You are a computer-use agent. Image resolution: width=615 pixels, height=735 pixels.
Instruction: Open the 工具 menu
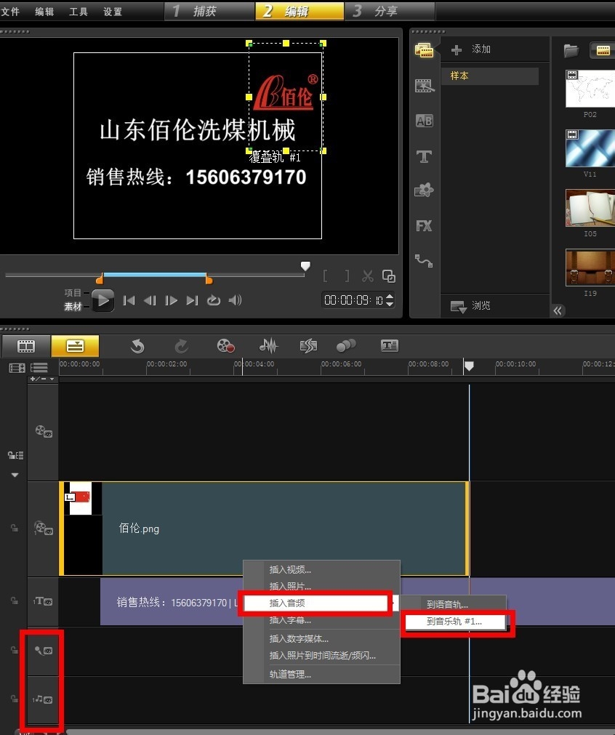click(x=79, y=11)
